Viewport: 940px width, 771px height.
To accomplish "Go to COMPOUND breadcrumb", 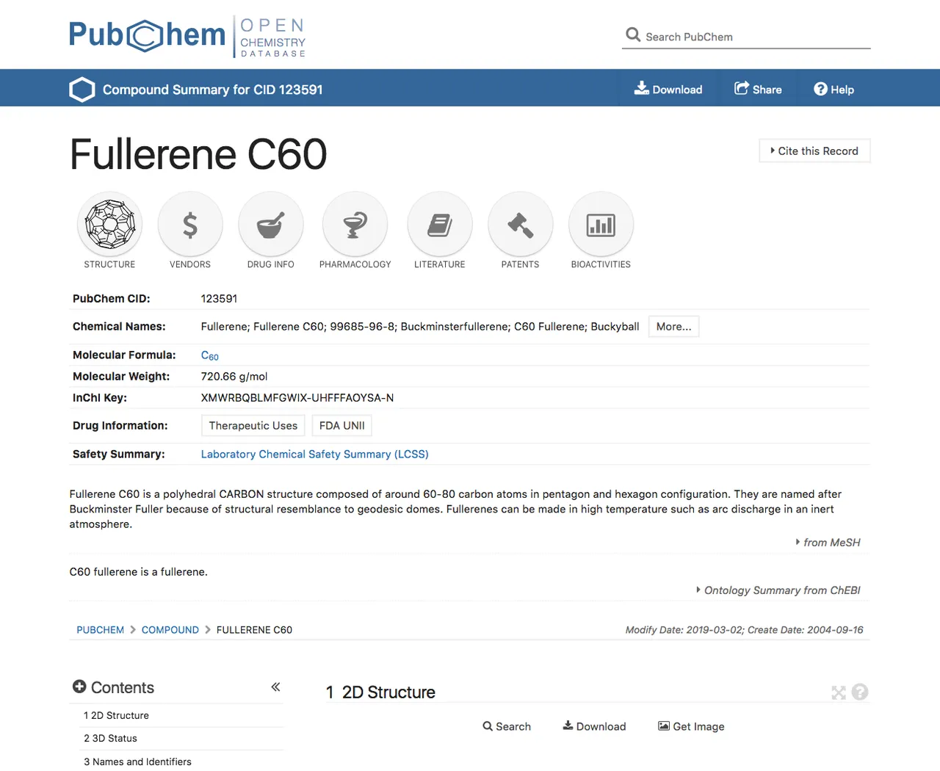I will pyautogui.click(x=170, y=630).
